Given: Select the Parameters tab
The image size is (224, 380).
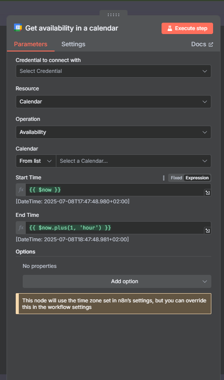Looking at the screenshot, I should [31, 44].
